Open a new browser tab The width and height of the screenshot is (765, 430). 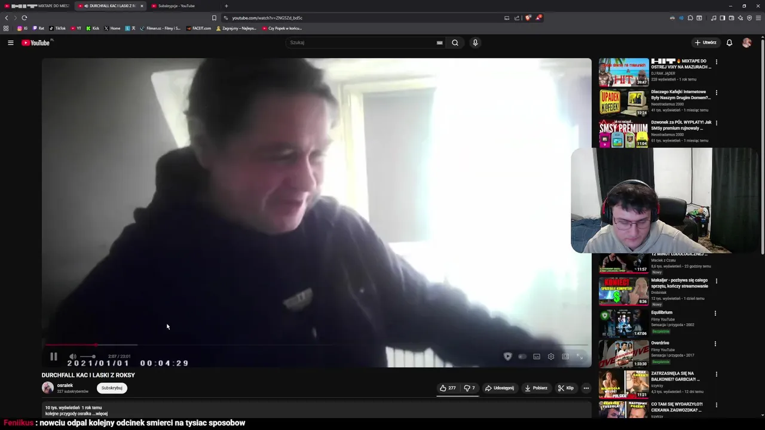[x=226, y=6]
